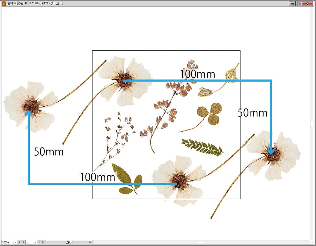This screenshot has height=246, width=316.
Task: Select the three-leaf clover artwork
Action: tap(210, 114)
